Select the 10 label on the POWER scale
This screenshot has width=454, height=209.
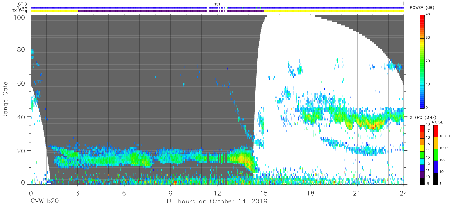point(428,84)
